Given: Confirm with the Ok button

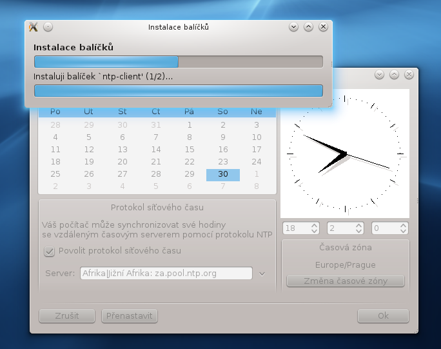Looking at the screenshot, I should coord(383,316).
